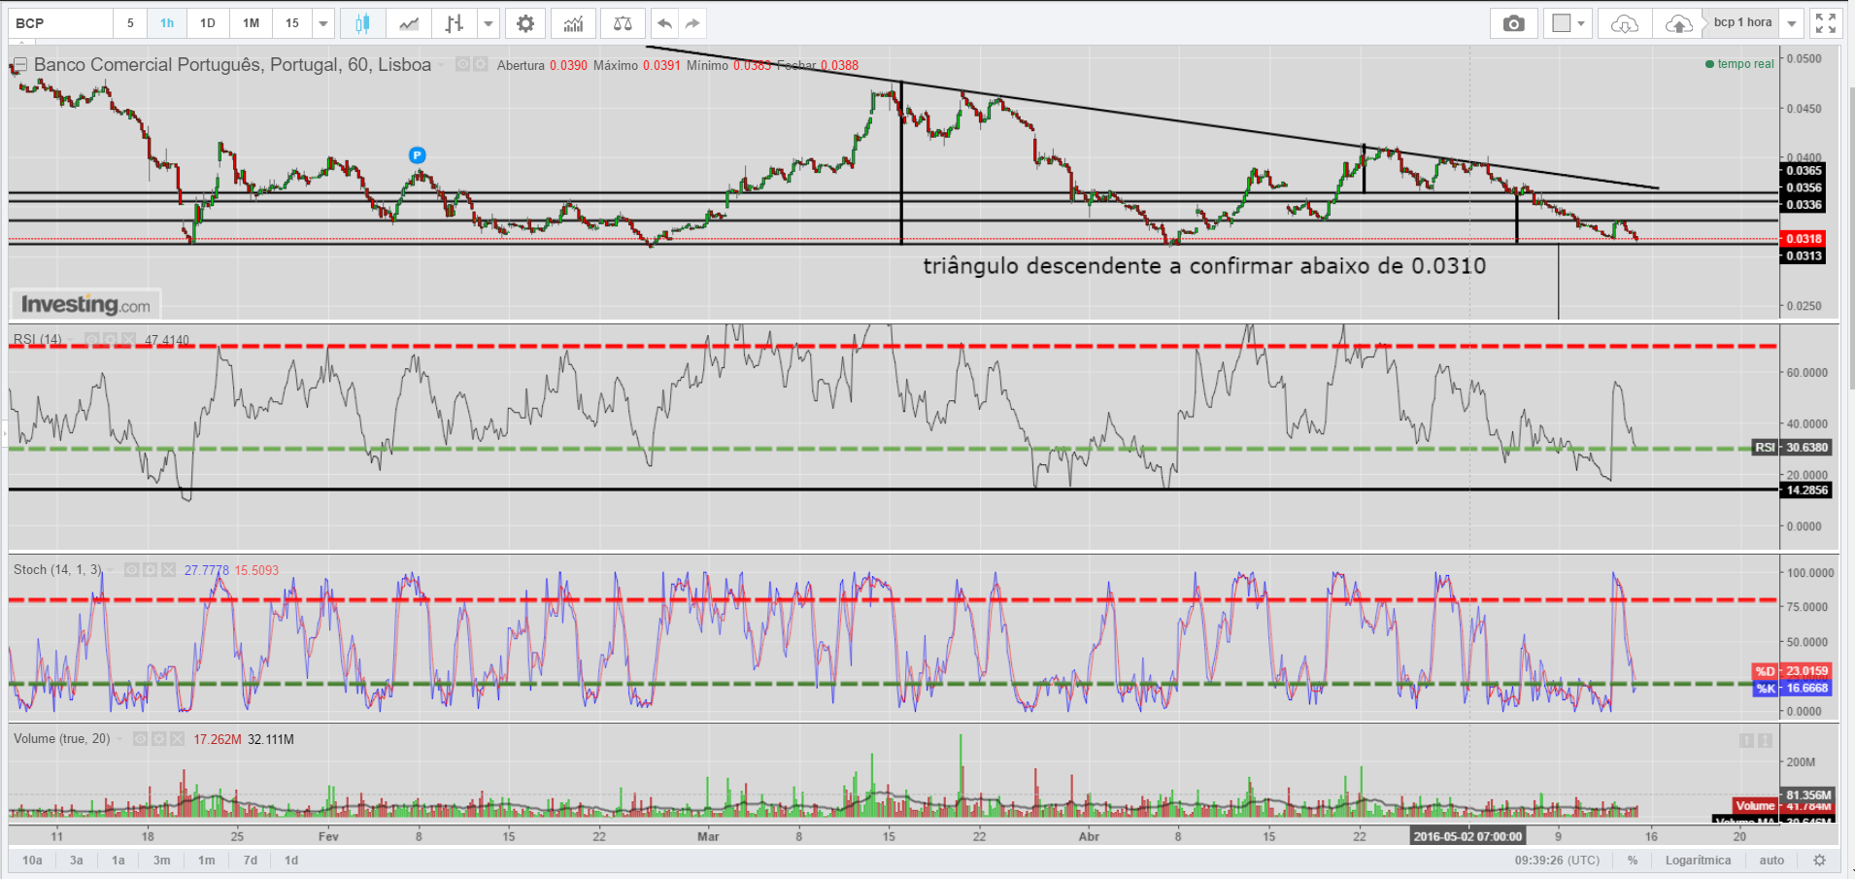Switch to the 1D interval
Screen dimensions: 1855x879
pyautogui.click(x=208, y=23)
